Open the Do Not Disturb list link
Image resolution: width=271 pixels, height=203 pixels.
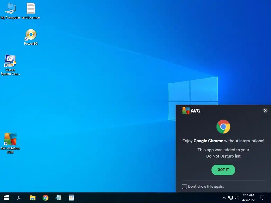(x=223, y=156)
